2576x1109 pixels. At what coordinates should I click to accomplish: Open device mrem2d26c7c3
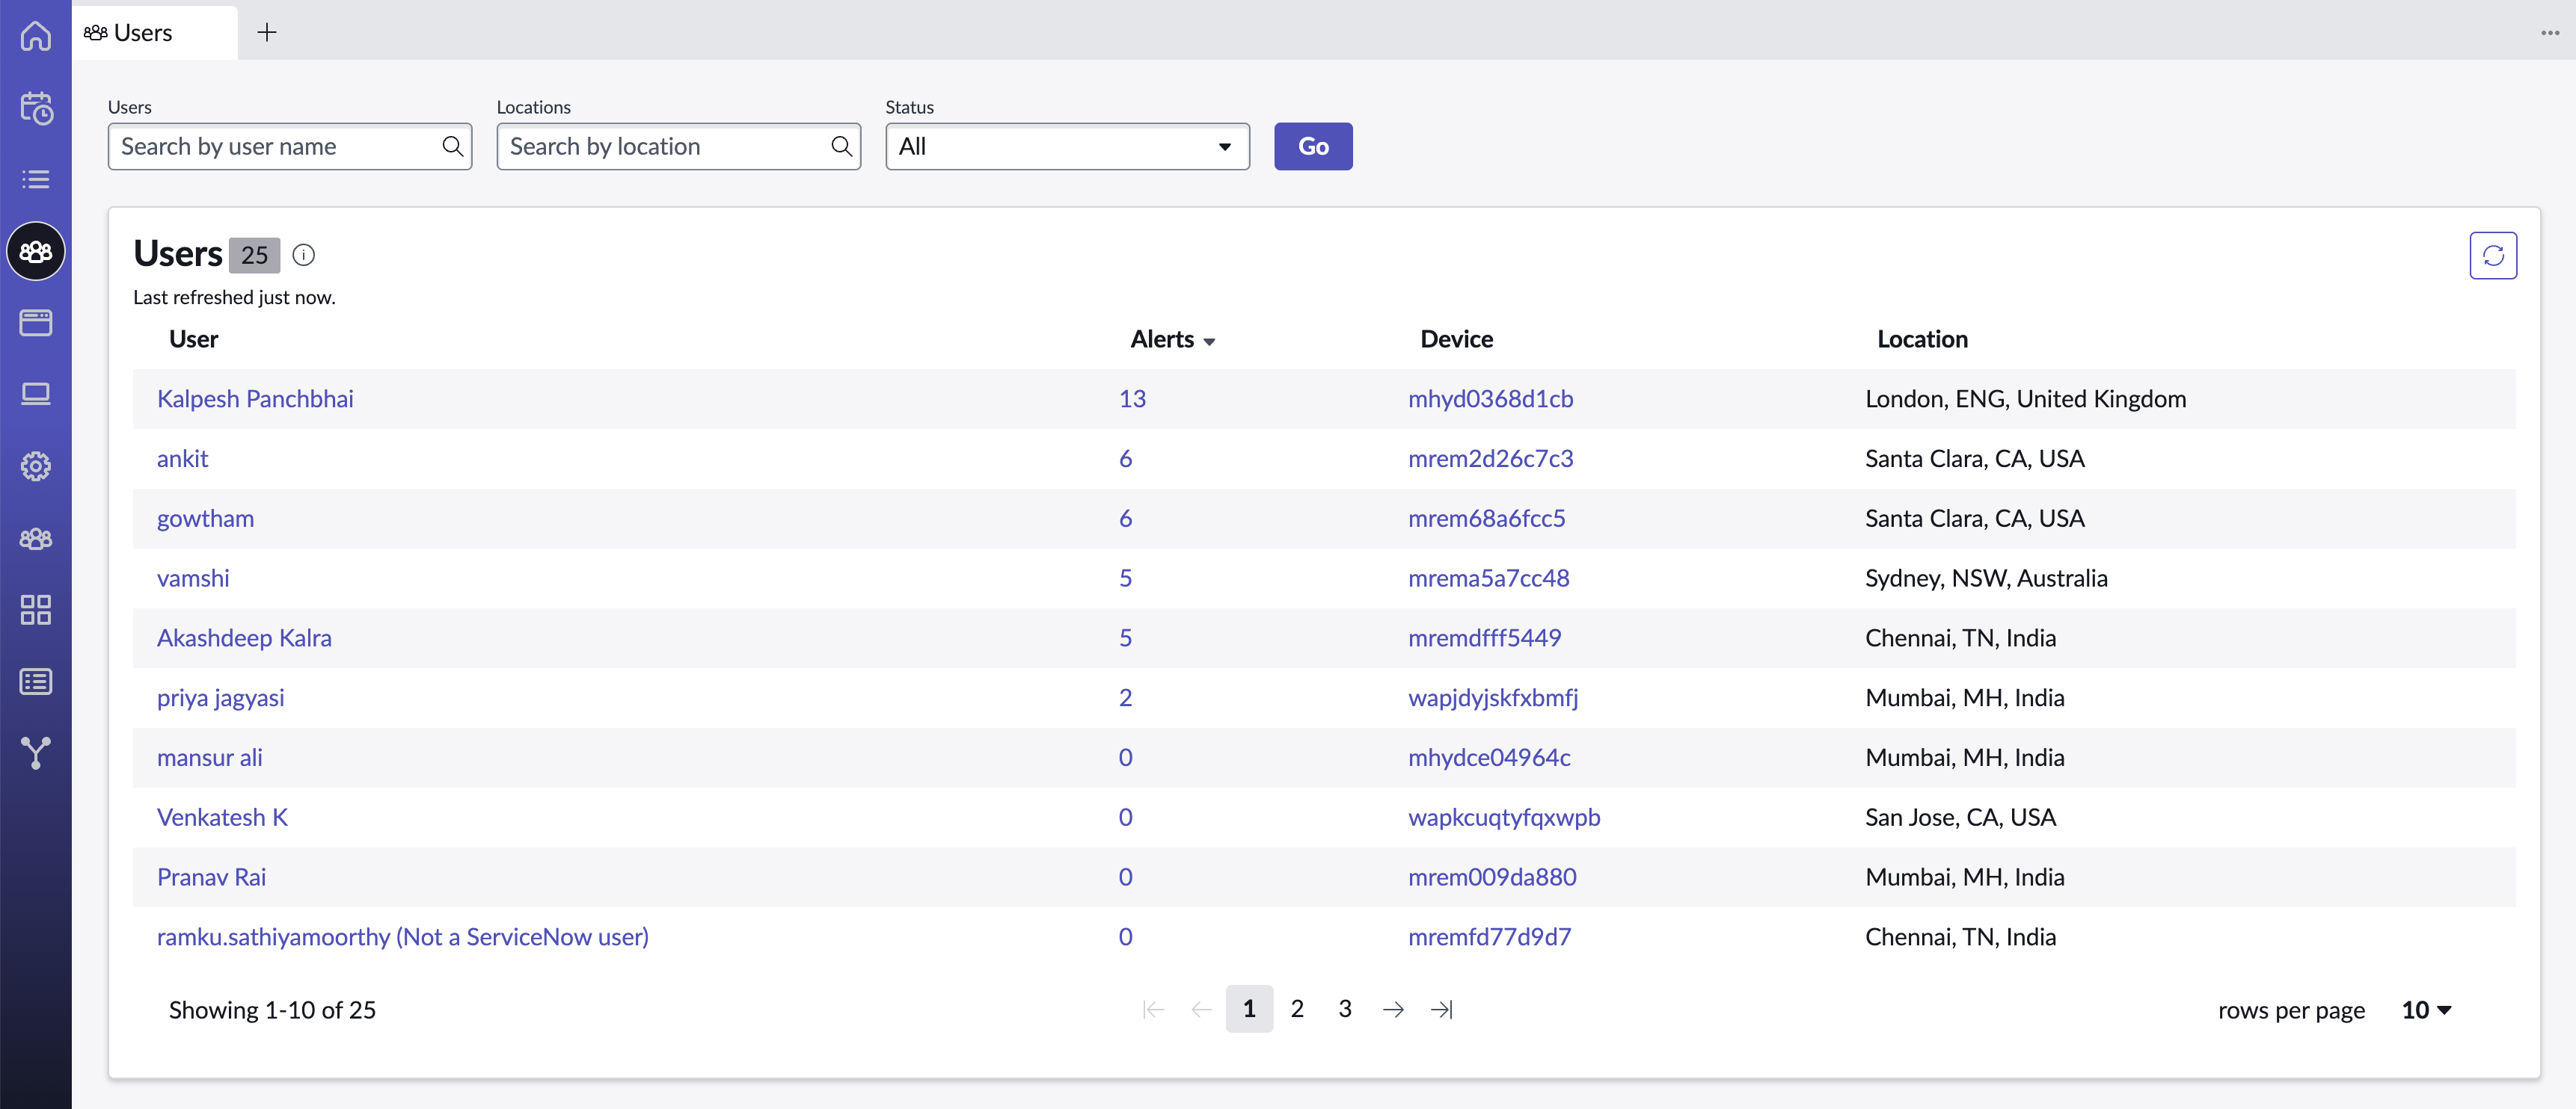pyautogui.click(x=1490, y=459)
